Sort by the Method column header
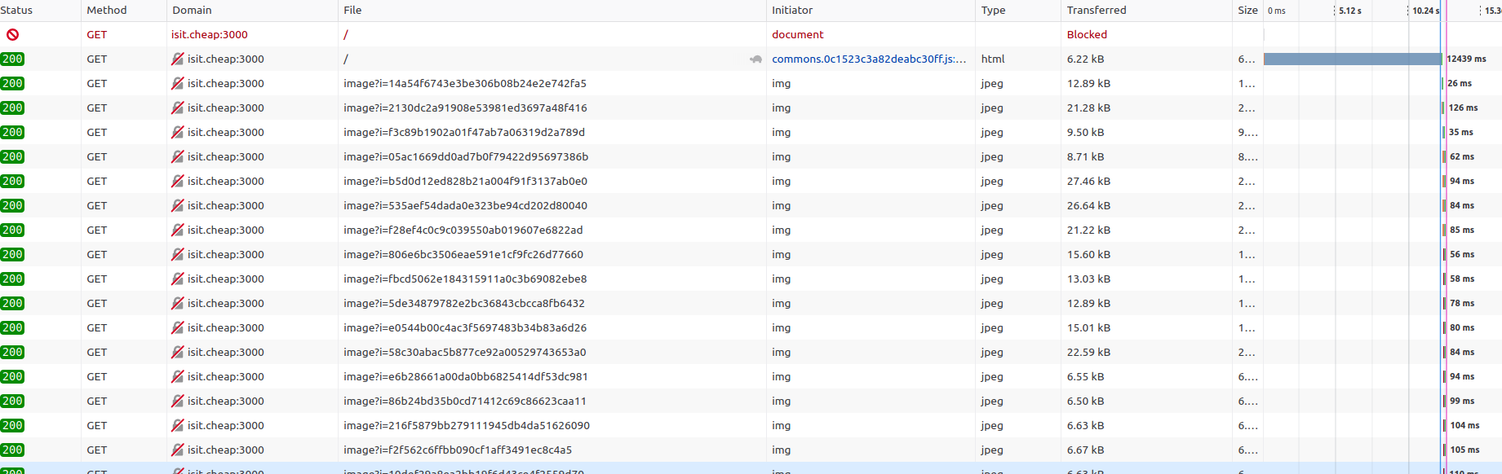The height and width of the screenshot is (474, 1502). 107,11
